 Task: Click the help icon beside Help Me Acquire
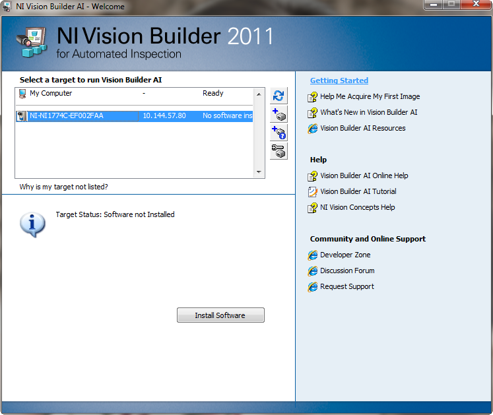[x=313, y=97]
